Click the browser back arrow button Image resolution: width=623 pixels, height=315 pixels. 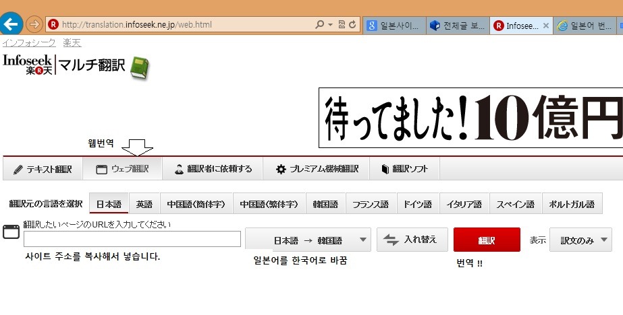11,24
